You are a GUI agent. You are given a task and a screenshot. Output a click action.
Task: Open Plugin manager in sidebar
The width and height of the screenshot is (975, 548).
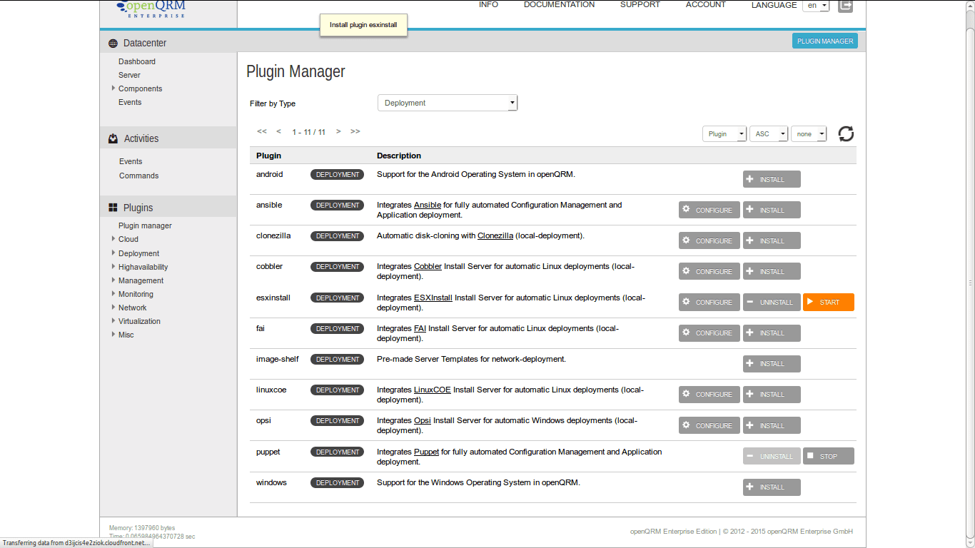click(x=145, y=225)
